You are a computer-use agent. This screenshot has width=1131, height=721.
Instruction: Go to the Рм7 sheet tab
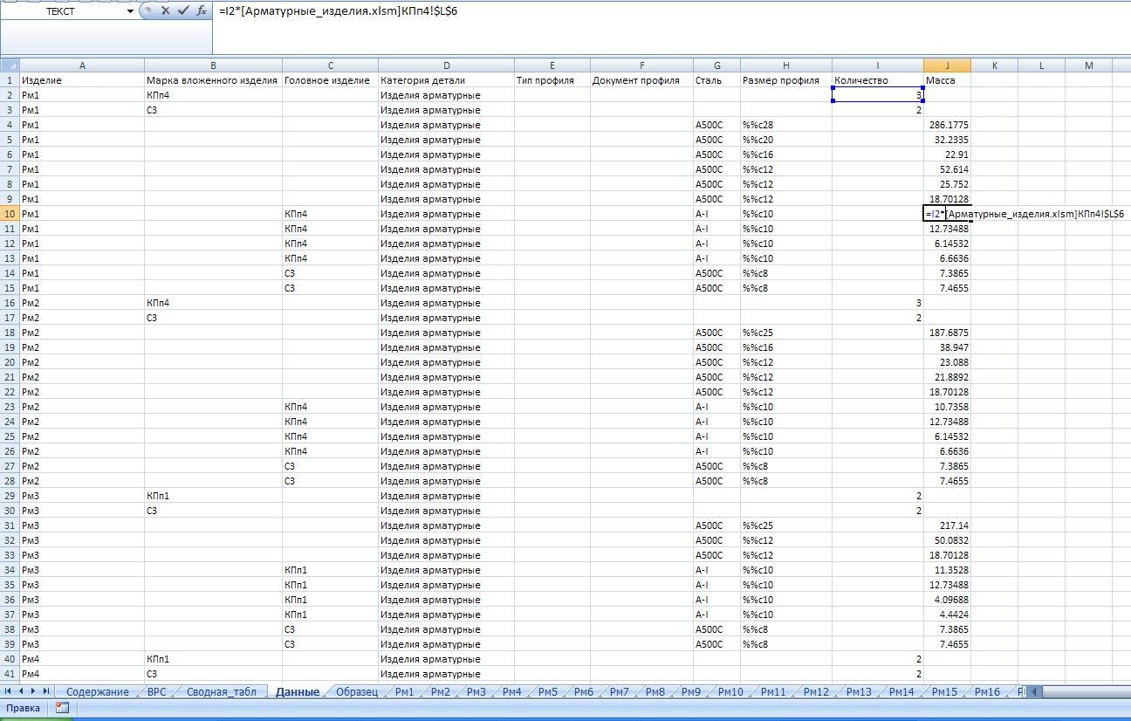(619, 692)
